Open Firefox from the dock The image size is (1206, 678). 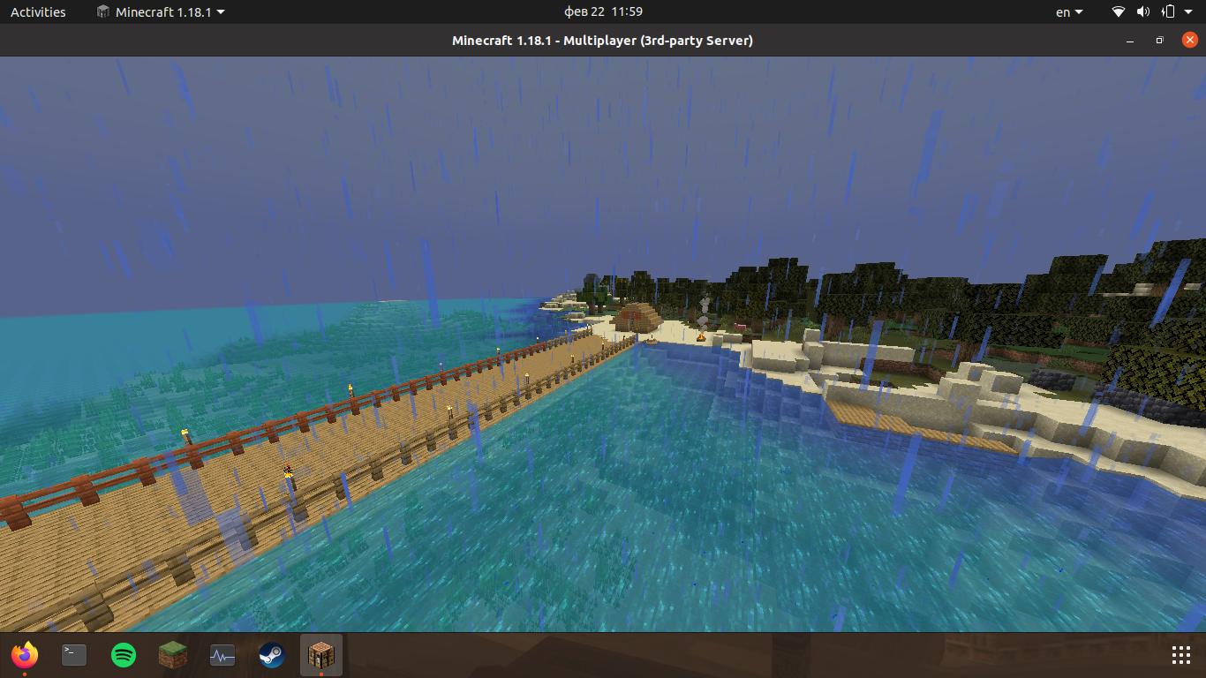[25, 655]
